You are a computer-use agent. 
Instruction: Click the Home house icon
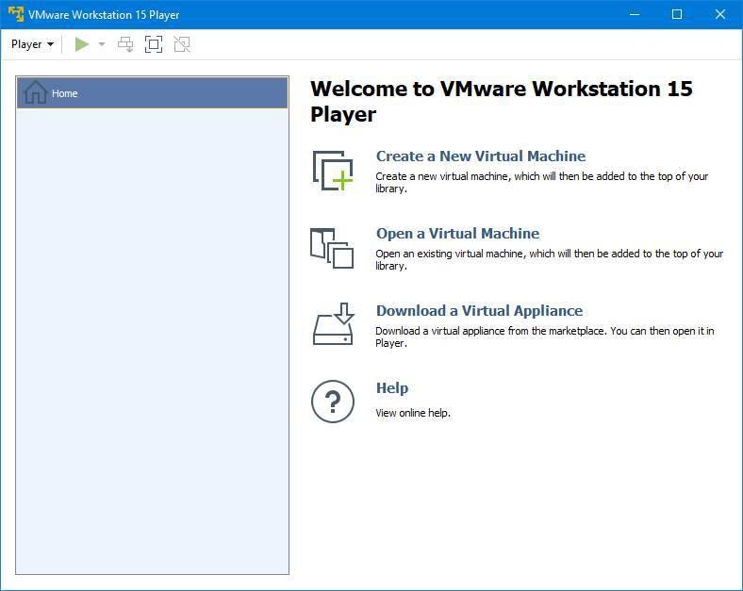click(36, 92)
